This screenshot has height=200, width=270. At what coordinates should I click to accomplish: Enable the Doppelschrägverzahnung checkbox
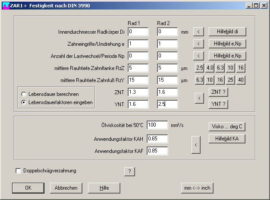click(x=18, y=171)
